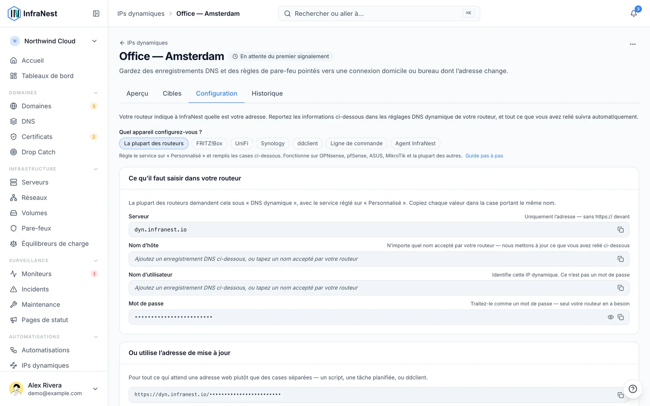Copy the Nom d'hôte field value
The height and width of the screenshot is (406, 650).
tap(620, 259)
